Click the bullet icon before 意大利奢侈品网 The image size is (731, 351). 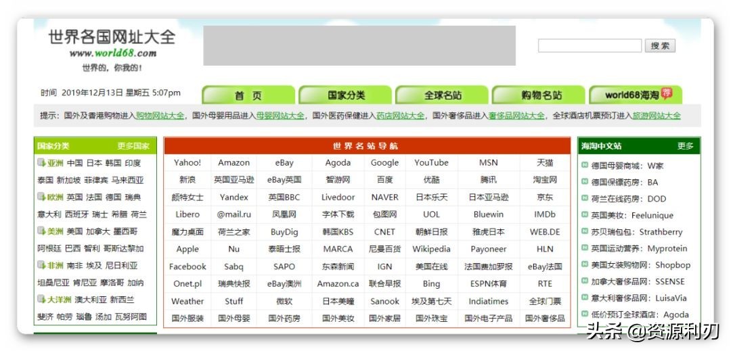(585, 298)
